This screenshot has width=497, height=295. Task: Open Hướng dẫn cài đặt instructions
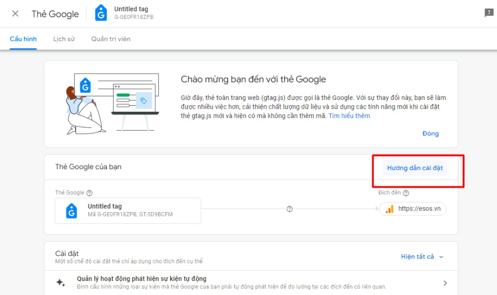tap(415, 168)
